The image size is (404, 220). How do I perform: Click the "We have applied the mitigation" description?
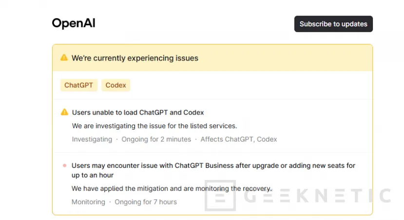[x=172, y=188]
